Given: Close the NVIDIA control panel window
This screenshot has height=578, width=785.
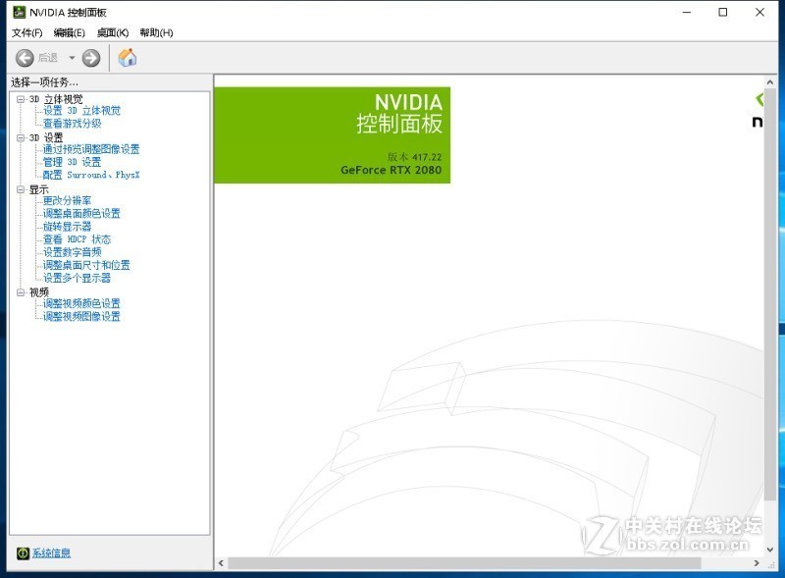Looking at the screenshot, I should (759, 12).
